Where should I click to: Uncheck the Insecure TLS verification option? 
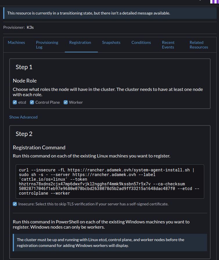point(15,204)
